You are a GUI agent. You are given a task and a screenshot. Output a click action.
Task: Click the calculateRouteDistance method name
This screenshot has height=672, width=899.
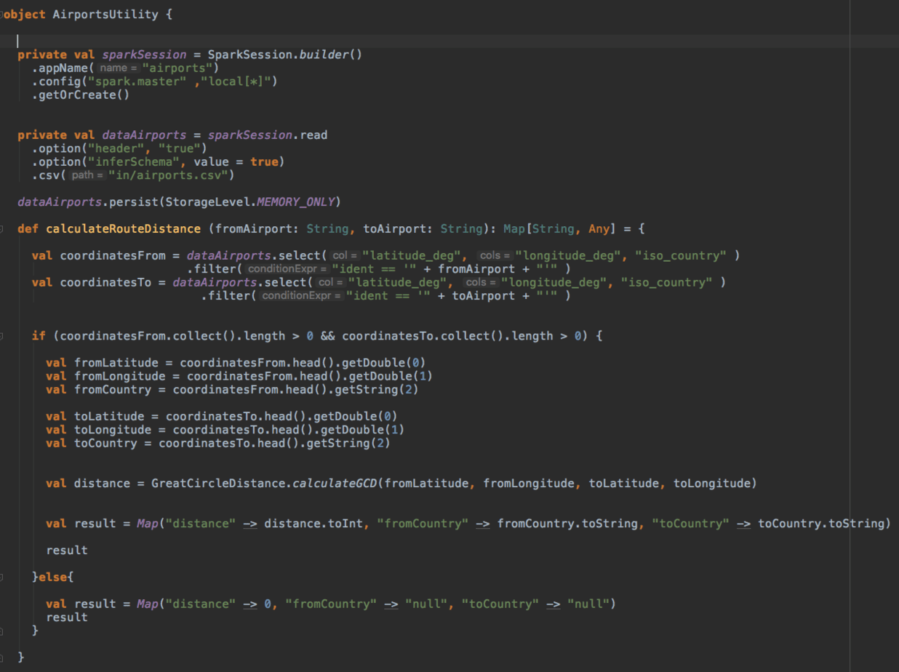[x=123, y=229]
